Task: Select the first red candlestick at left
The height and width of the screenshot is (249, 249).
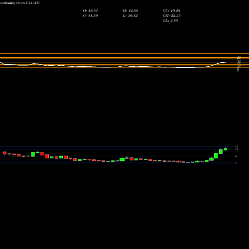Action: [x=4, y=153]
